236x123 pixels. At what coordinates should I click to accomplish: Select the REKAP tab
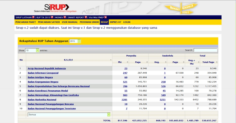tap(104, 22)
